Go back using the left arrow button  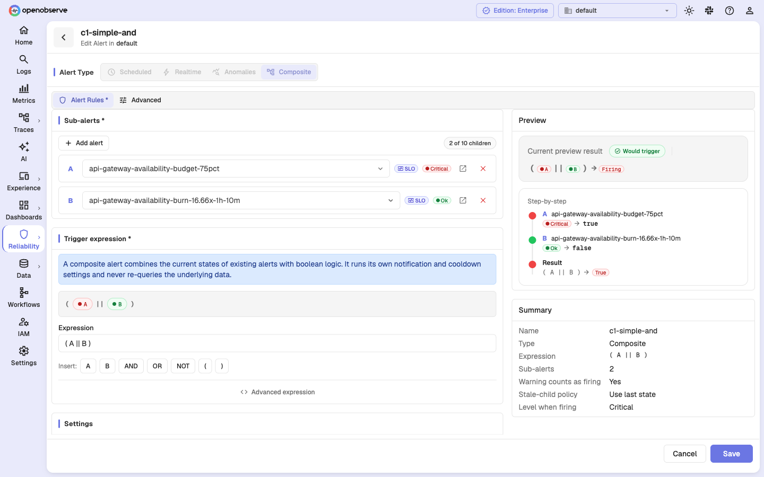tap(64, 37)
